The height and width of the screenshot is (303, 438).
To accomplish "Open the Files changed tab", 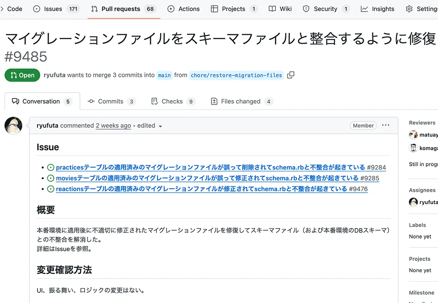I will 242,101.
